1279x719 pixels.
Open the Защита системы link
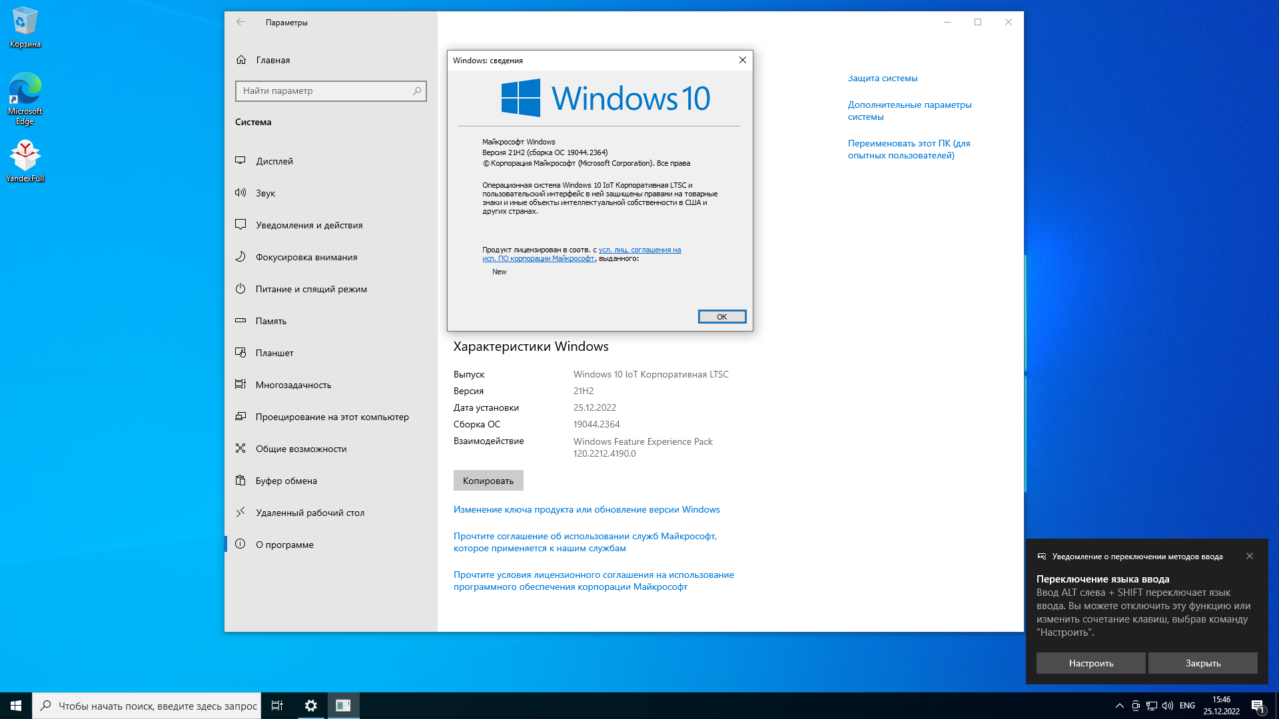(882, 78)
